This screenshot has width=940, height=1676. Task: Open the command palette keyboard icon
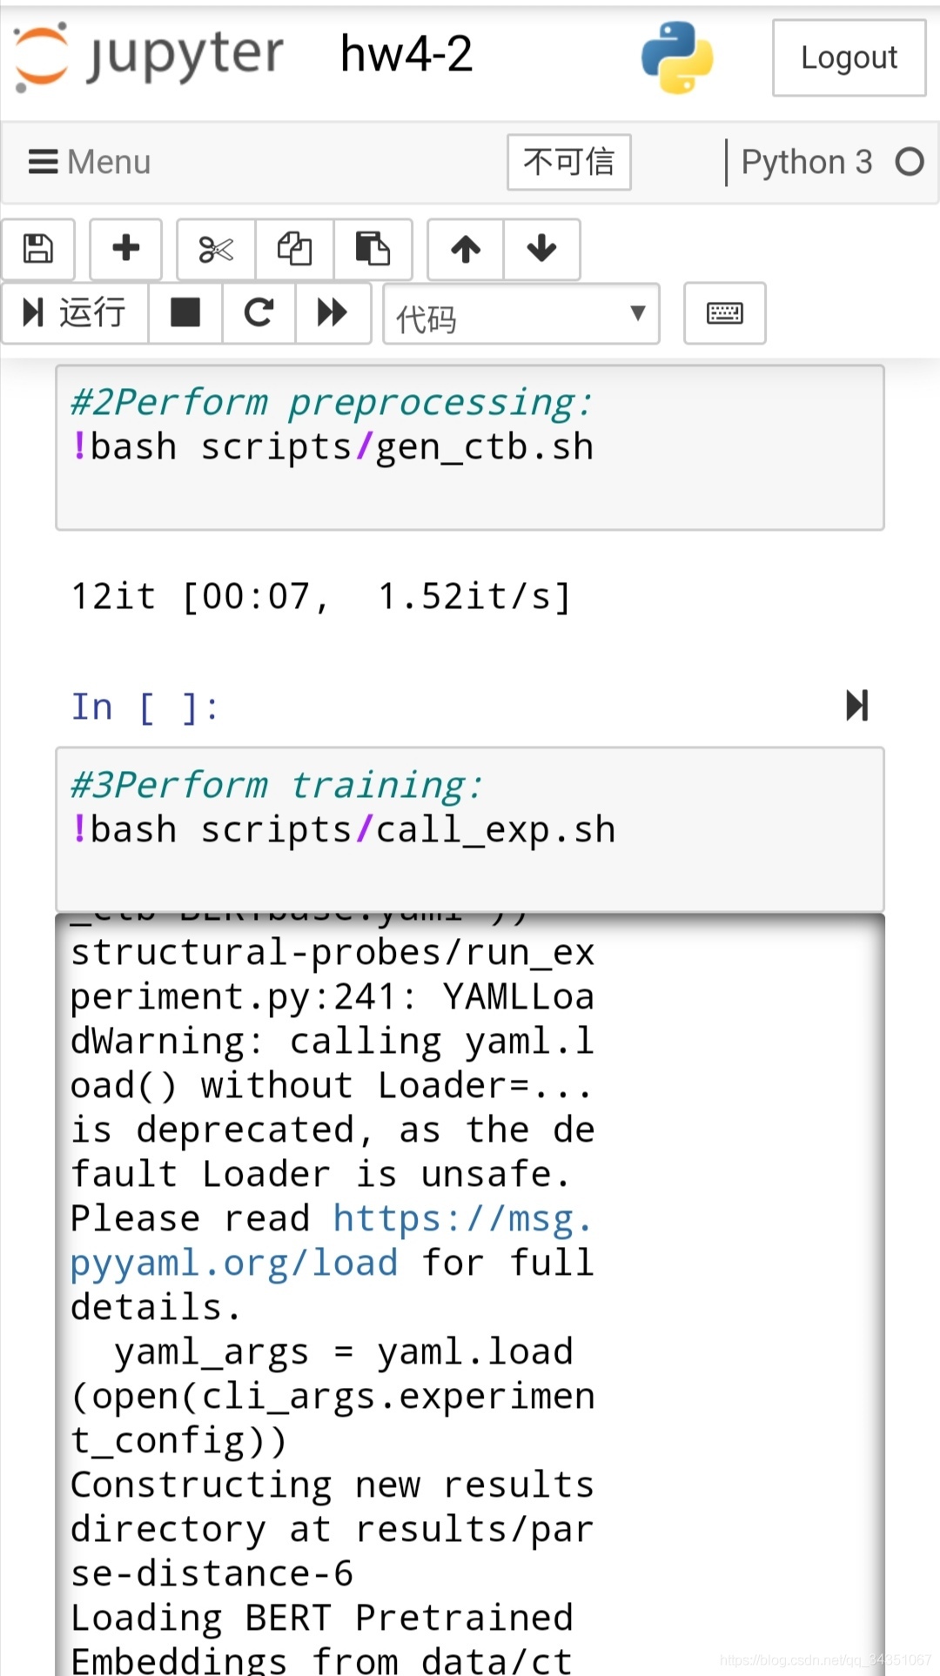[725, 313]
